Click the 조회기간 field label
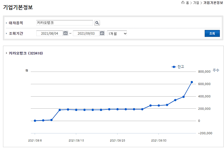Image resolution: width=224 pixels, height=156 pixels. [16, 33]
